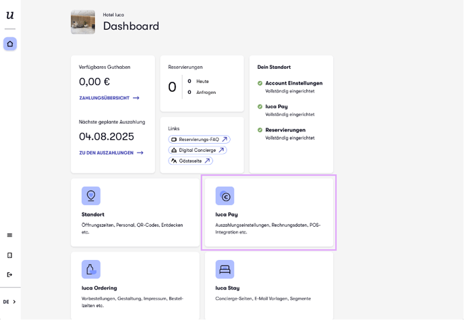Click the luca Stay bed icon
464x320 pixels.
225,269
